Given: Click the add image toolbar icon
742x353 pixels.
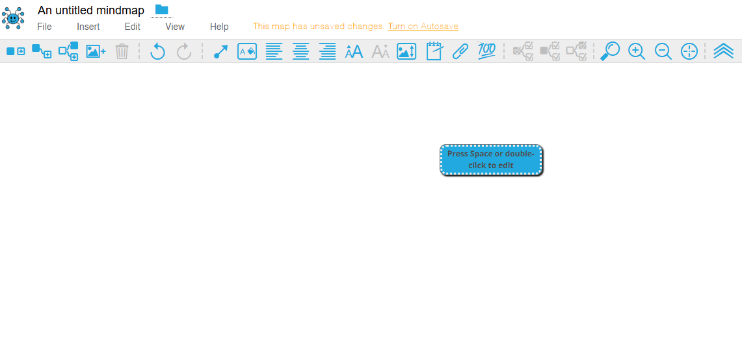Looking at the screenshot, I should (x=96, y=51).
